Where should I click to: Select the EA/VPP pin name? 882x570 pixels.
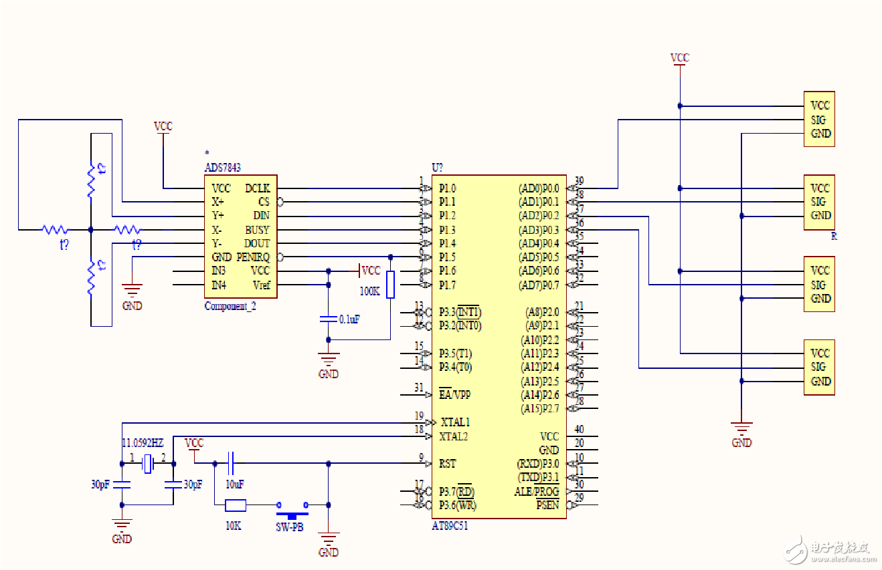pos(455,395)
